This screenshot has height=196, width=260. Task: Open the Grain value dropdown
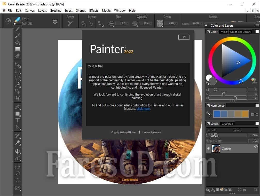176,23
